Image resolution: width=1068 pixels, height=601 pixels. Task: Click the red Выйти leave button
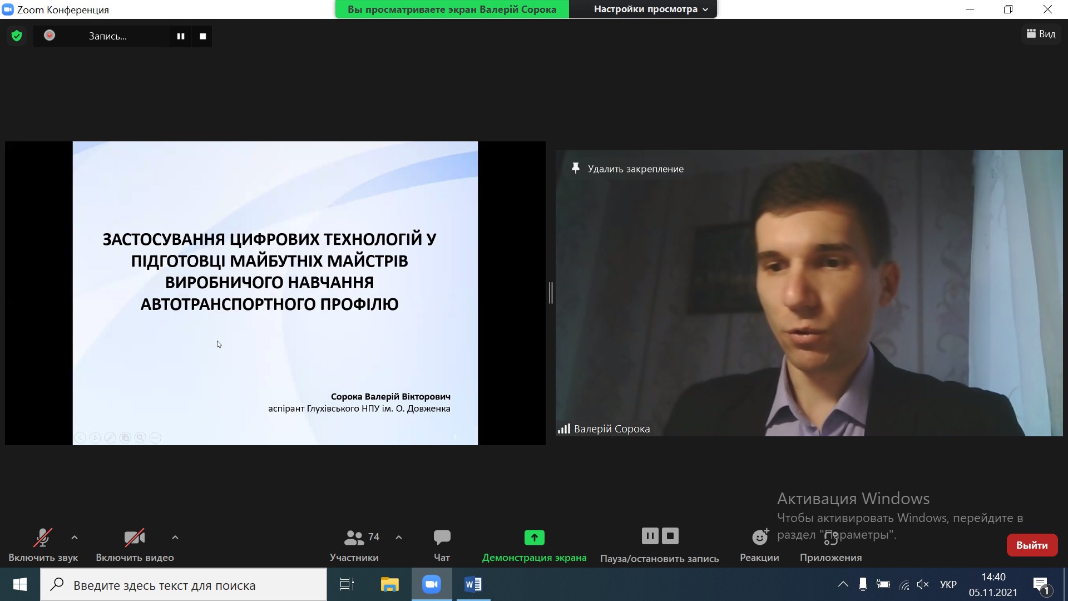pos(1032,545)
